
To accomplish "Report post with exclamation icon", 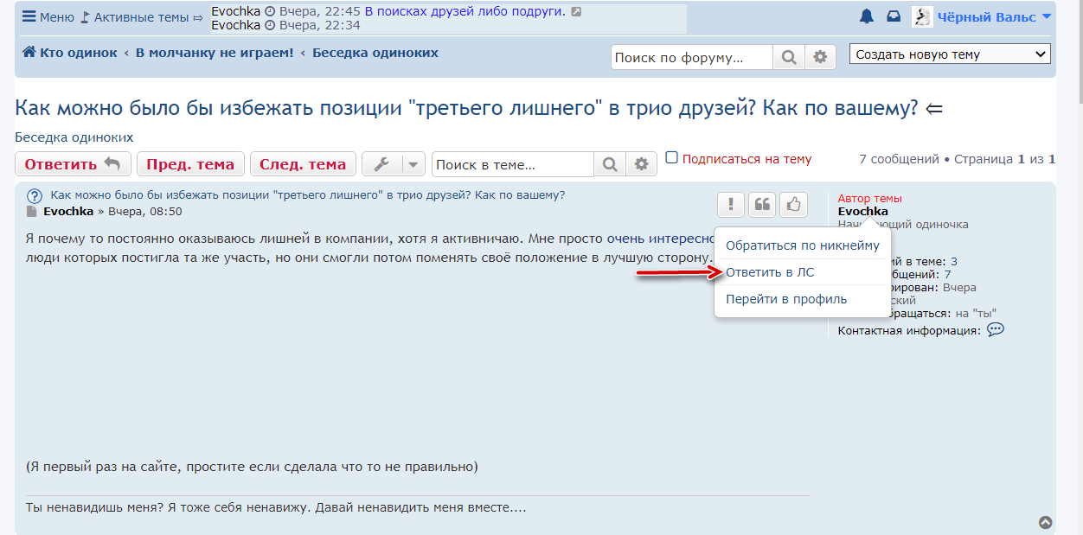I will pos(731,205).
